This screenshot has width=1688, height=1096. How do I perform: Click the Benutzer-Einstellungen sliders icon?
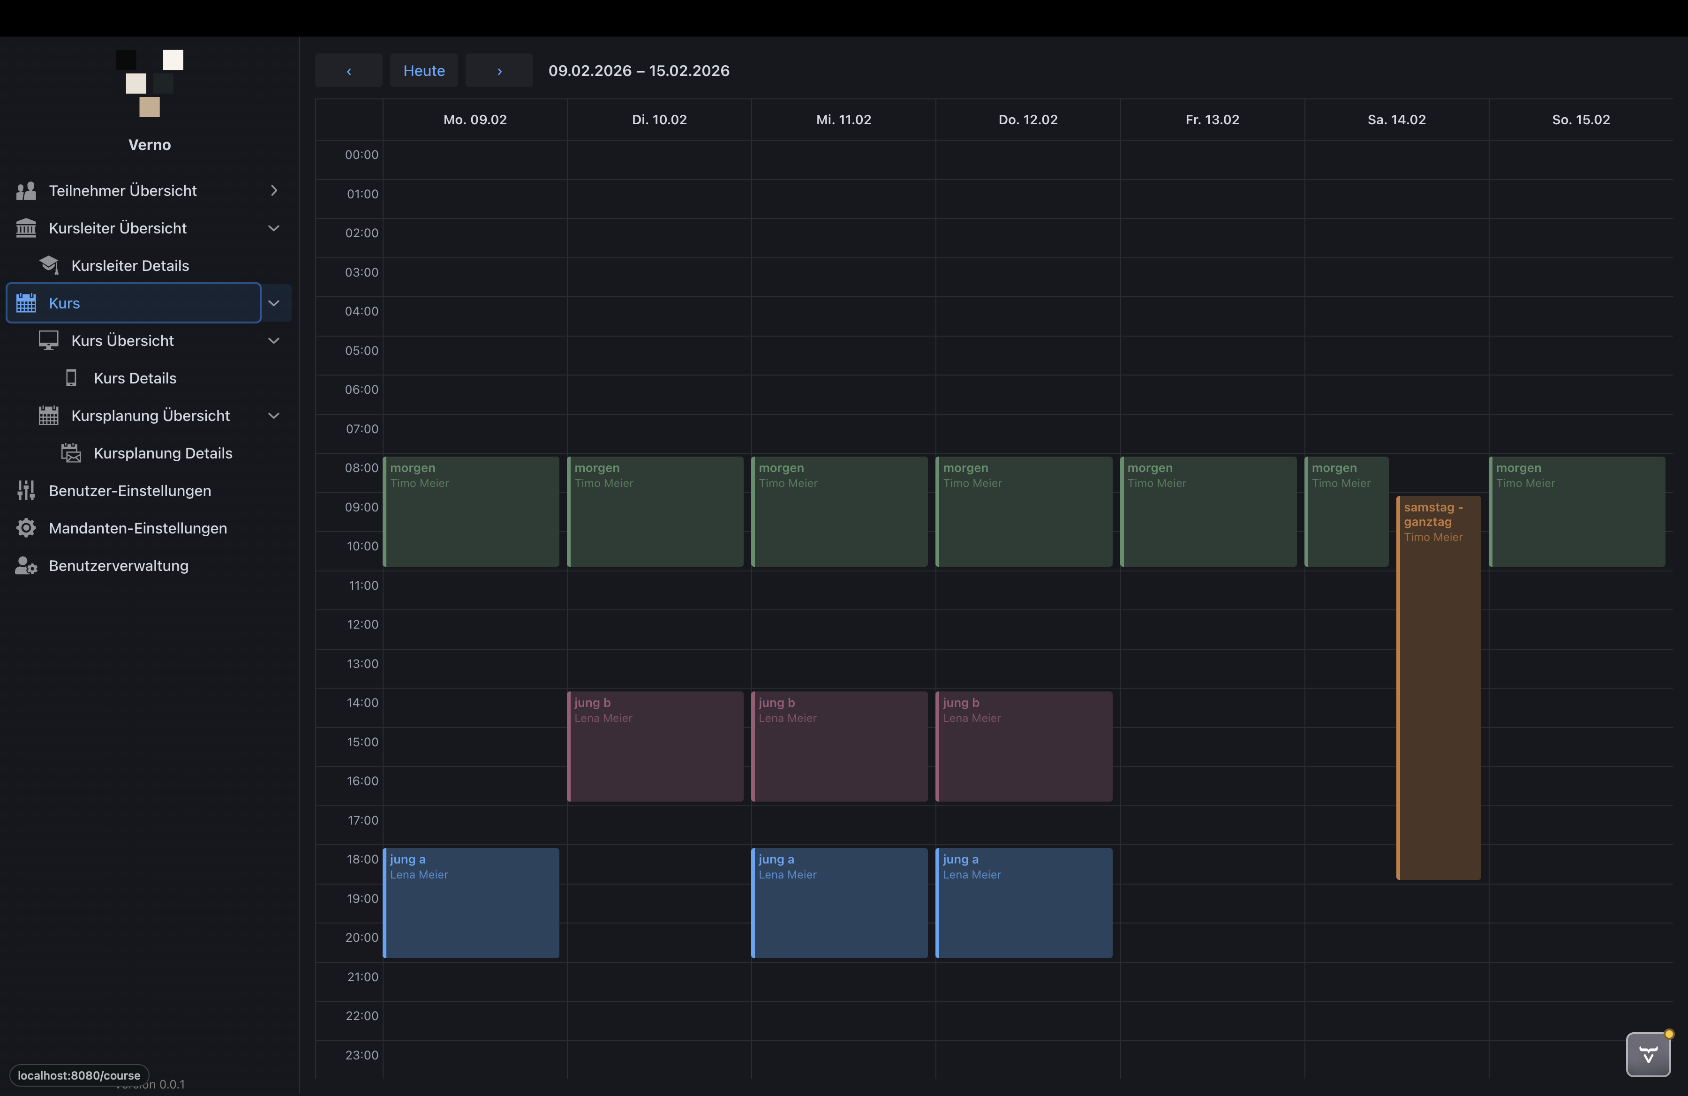click(x=26, y=491)
